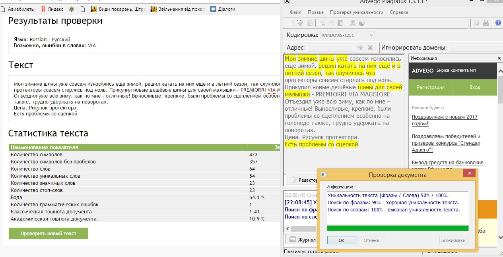This screenshot has height=257, width=503.
Task: Click the Отмена button in the dialog
Action: (x=371, y=240)
